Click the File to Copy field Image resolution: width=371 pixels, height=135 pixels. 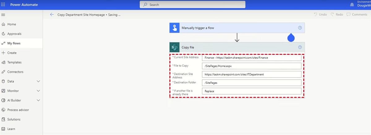tap(251, 66)
